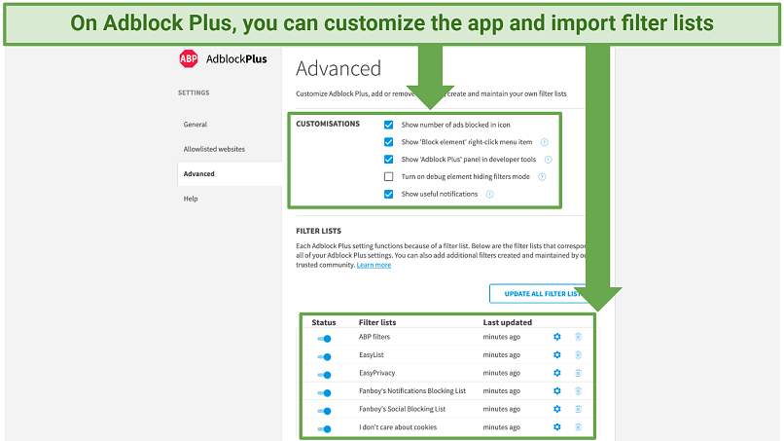Click the Status column header
The image size is (784, 441).
[324, 322]
